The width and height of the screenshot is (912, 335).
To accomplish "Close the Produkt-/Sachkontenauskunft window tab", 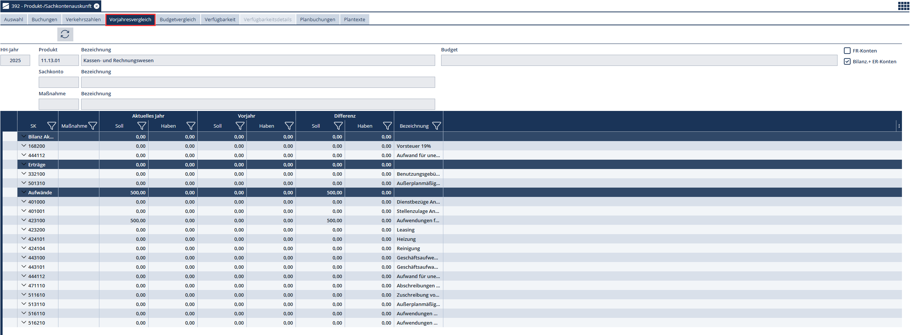I will pyautogui.click(x=97, y=6).
